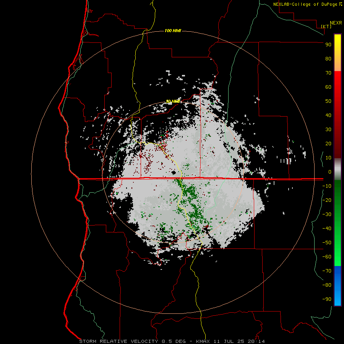This screenshot has width=344, height=344.
Task: Click the 80 value on the velocity scale
Action: (328, 59)
